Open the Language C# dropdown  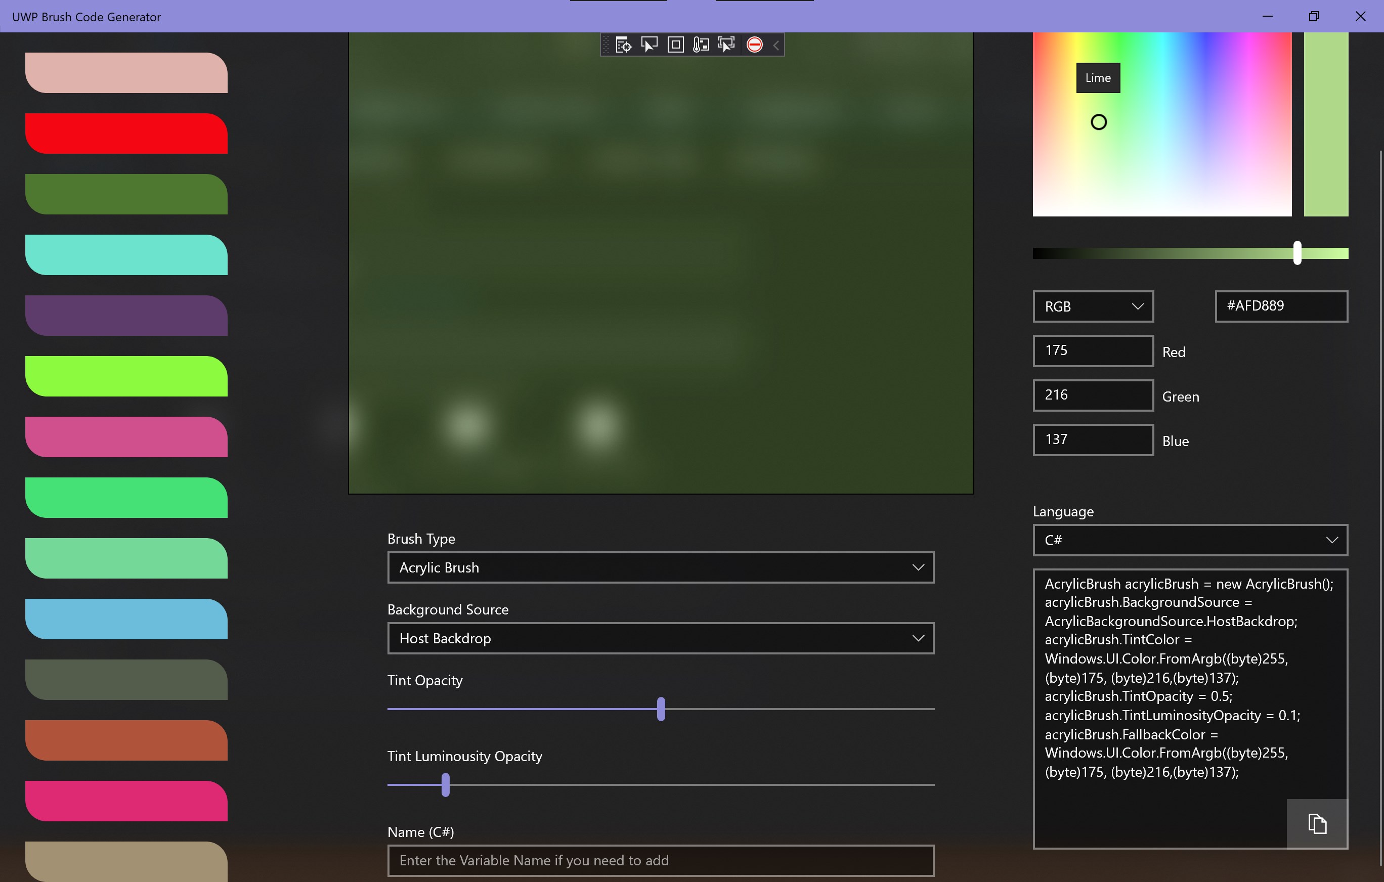(x=1190, y=540)
